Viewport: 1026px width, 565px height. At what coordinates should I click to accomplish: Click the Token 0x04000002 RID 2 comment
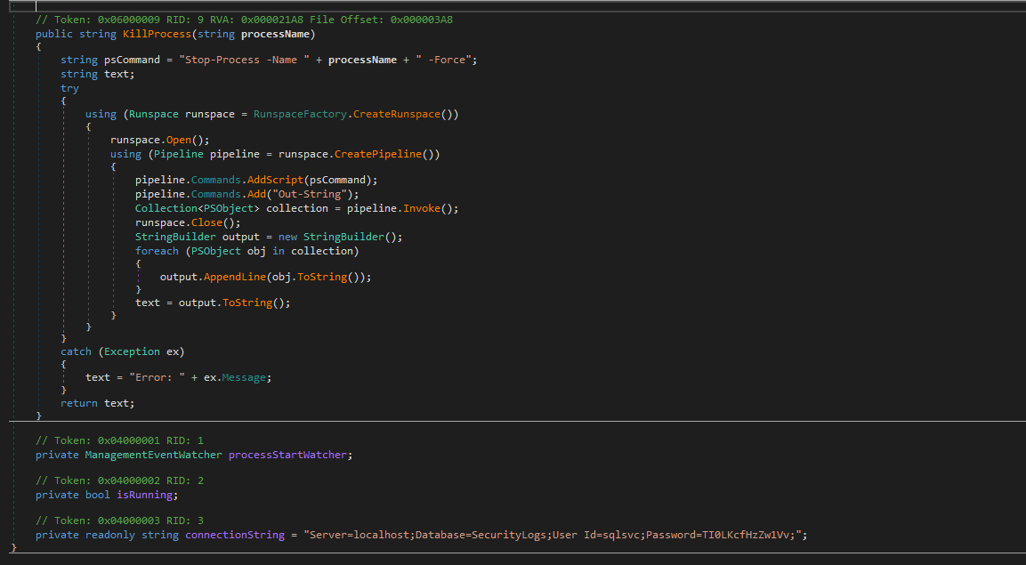pos(120,480)
